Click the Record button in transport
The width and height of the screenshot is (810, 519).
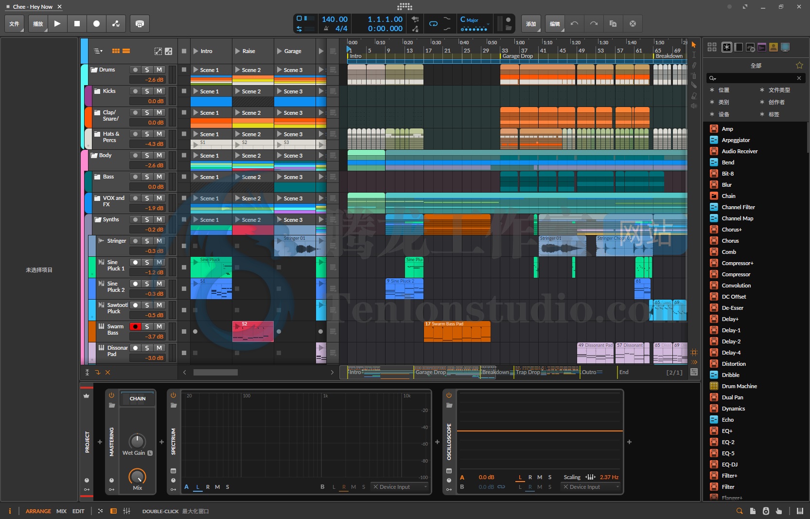[96, 24]
